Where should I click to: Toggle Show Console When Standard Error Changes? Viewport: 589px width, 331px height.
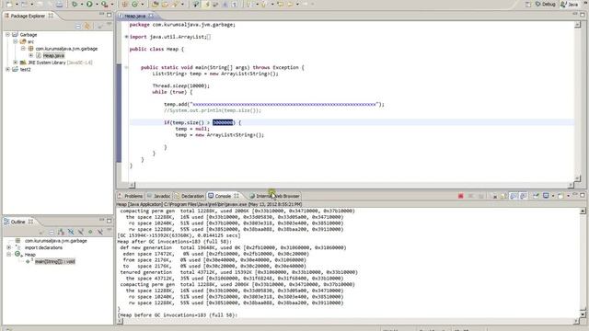(x=523, y=196)
